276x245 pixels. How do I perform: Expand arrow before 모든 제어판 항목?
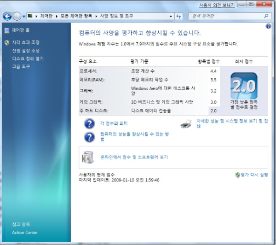tap(57, 16)
